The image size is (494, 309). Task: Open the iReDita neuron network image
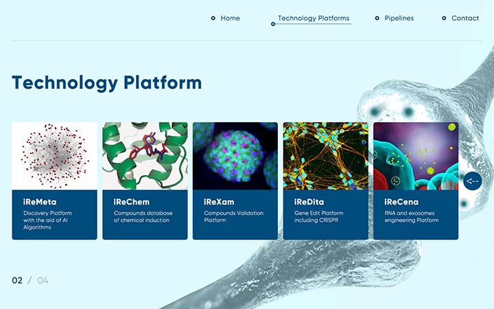coord(326,156)
